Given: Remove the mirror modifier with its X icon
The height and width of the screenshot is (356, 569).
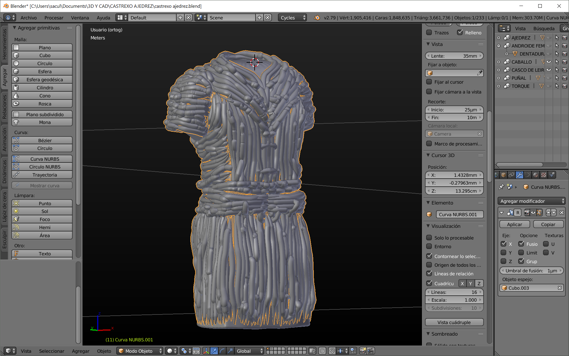Looking at the screenshot, I should [x=562, y=213].
